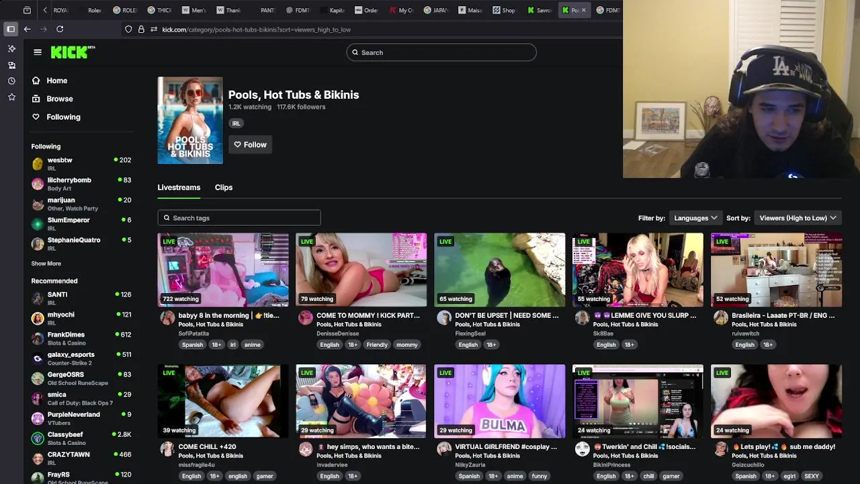Click GergeOSRS avatar in Recommended
The image size is (860, 484).
click(38, 378)
